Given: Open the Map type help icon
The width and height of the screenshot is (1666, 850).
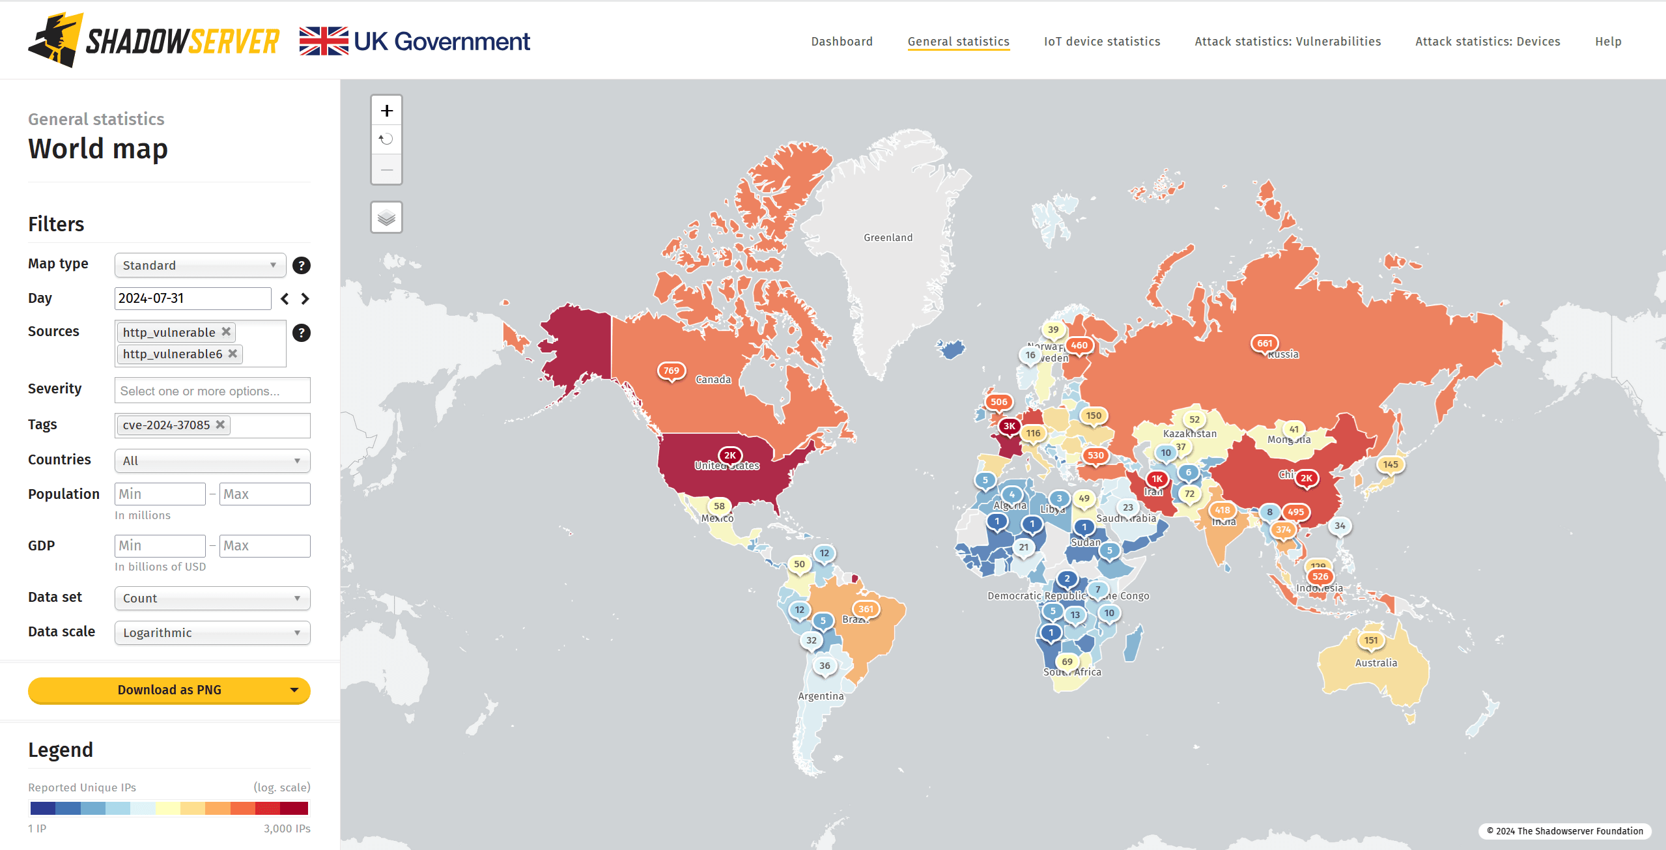Looking at the screenshot, I should click(301, 266).
